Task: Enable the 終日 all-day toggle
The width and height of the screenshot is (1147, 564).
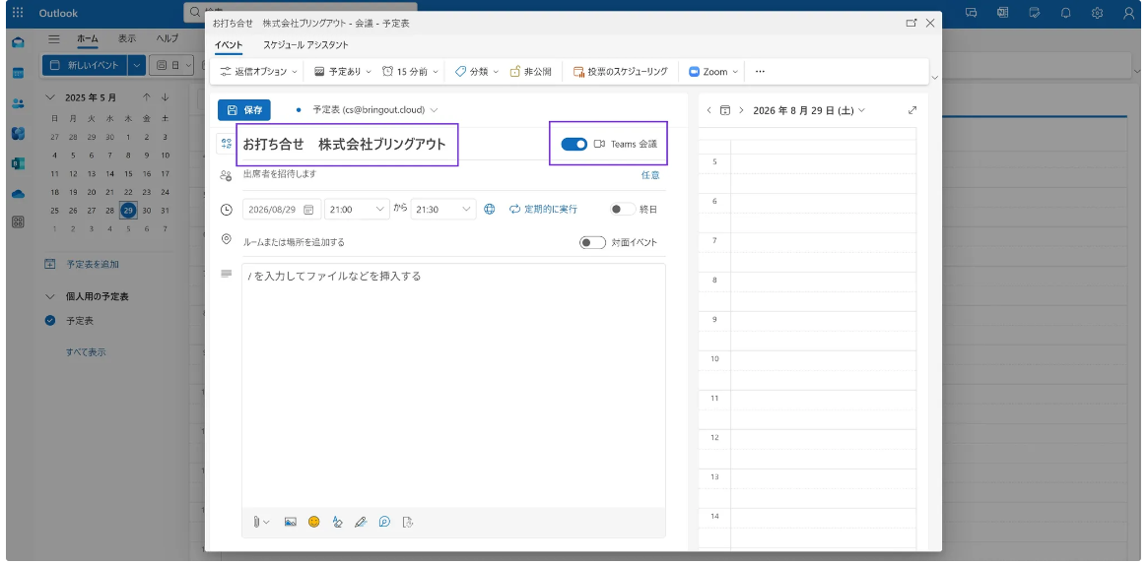Action: (x=623, y=209)
